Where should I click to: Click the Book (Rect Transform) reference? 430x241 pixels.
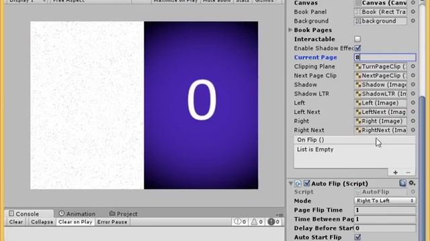pos(381,12)
